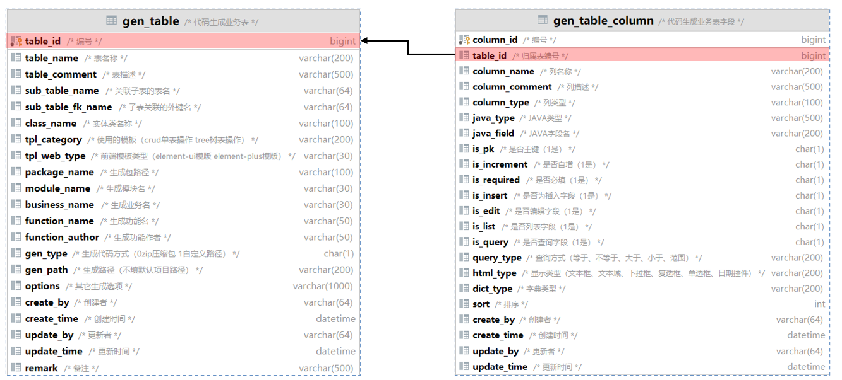Select the gen_table title text
The width and height of the screenshot is (842, 380).
(150, 21)
